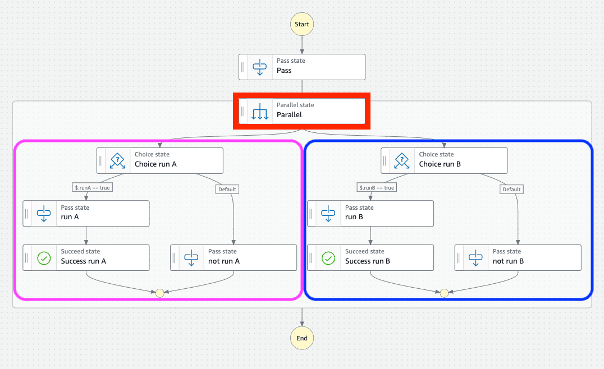Screen dimensions: 604x369
Task: Click the Default label under Choice run A
Action: (x=227, y=190)
